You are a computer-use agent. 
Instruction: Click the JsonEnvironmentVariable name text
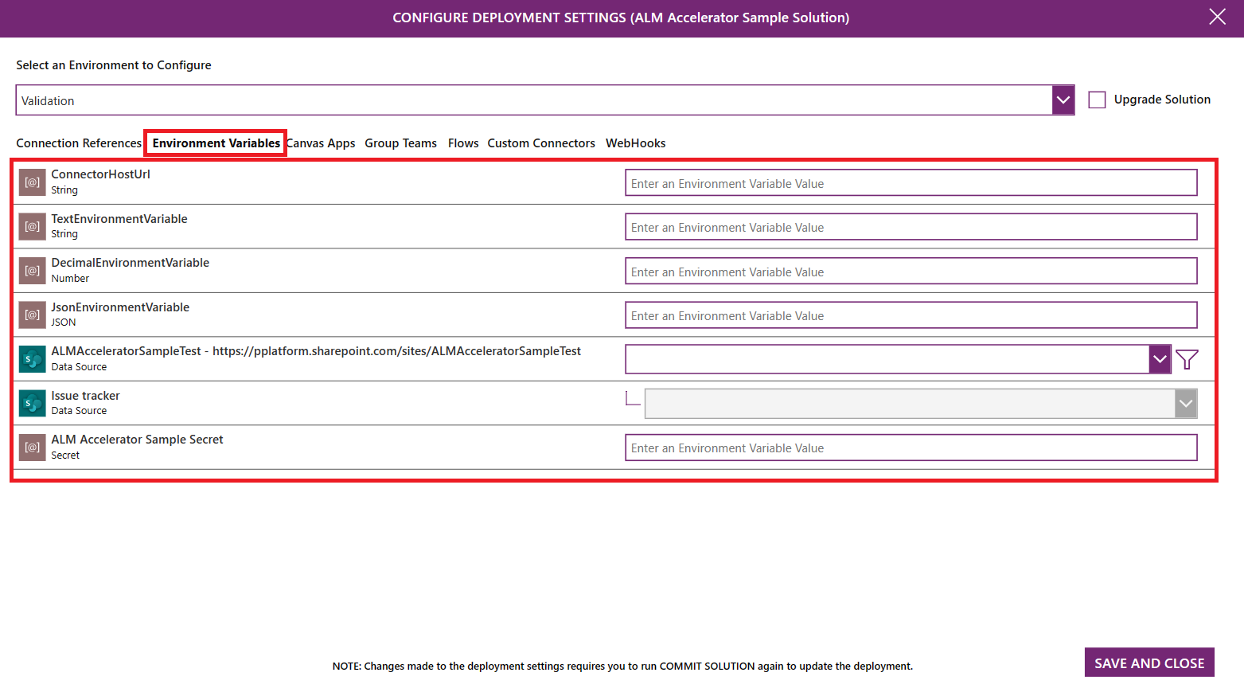[120, 307]
